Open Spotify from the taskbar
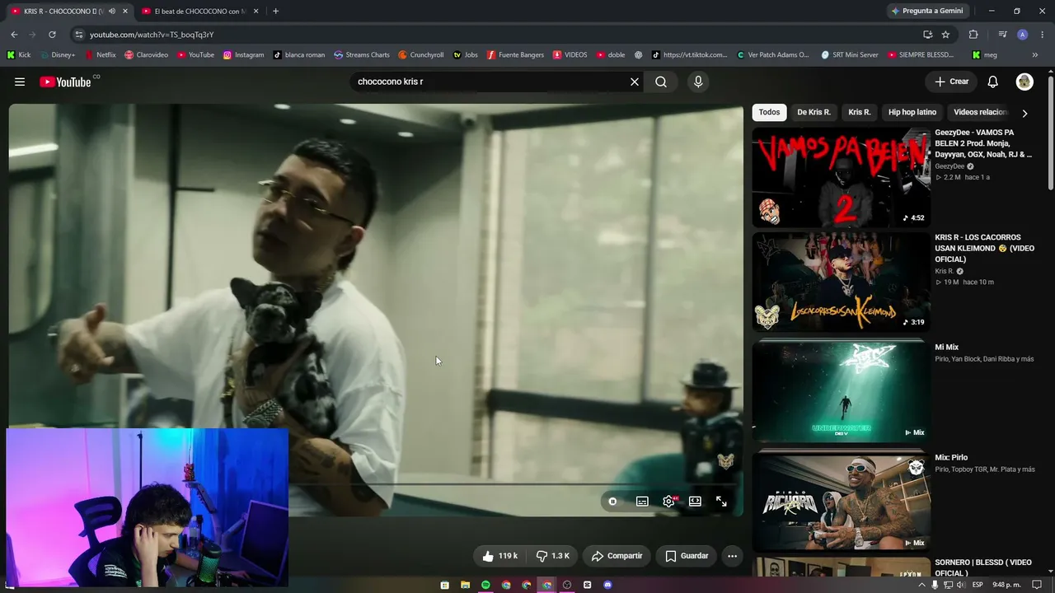 [485, 585]
